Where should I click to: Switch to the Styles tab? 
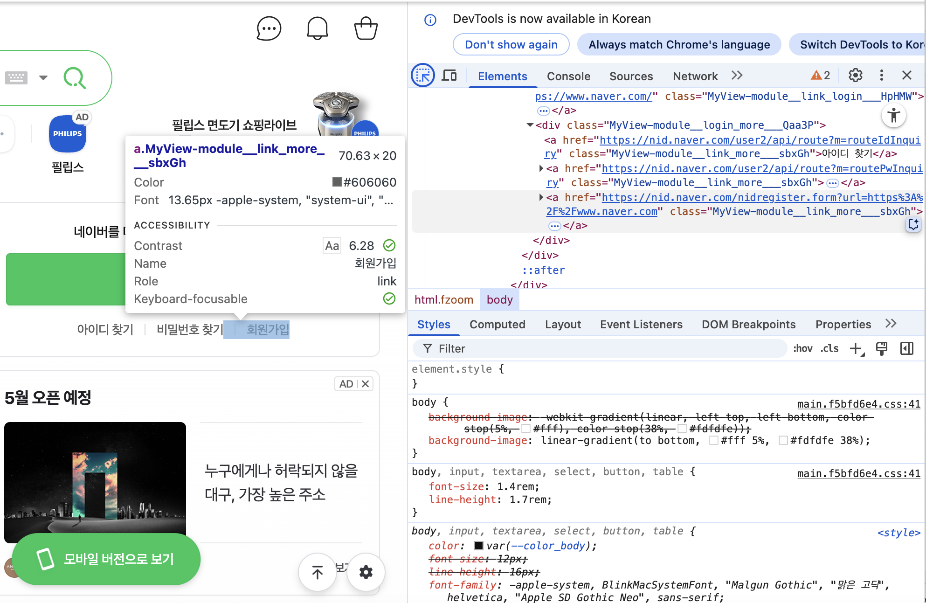click(x=434, y=325)
